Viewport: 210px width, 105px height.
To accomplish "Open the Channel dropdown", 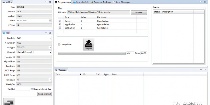I will coord(50,52).
